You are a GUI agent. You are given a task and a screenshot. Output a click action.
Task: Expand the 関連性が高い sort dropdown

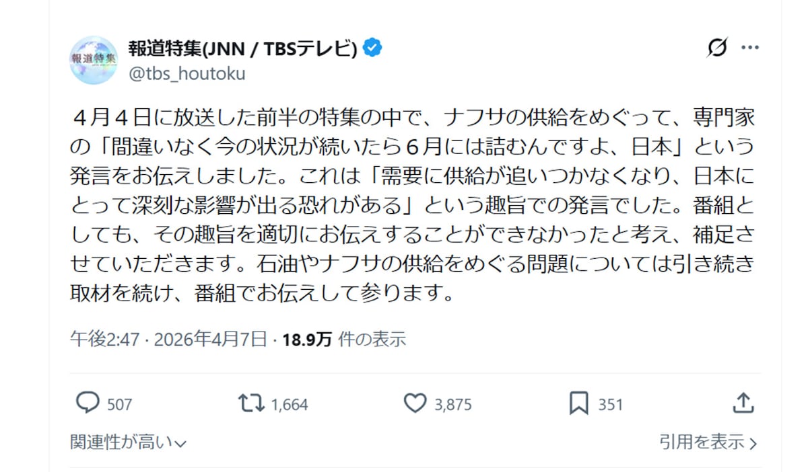[128, 442]
